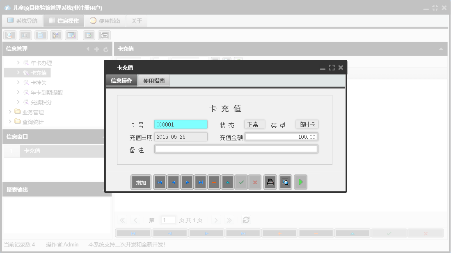Screen dimensions: 451x253
Task: Jump to the last record icon
Action: (201, 182)
